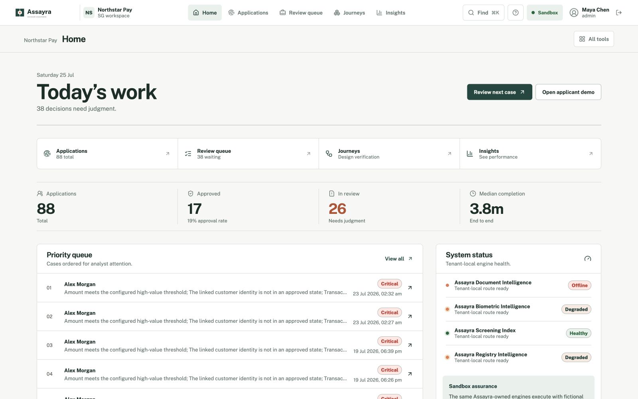638x399 pixels.
Task: Click the Degraded badge for Registry Intelligence
Action: point(576,357)
